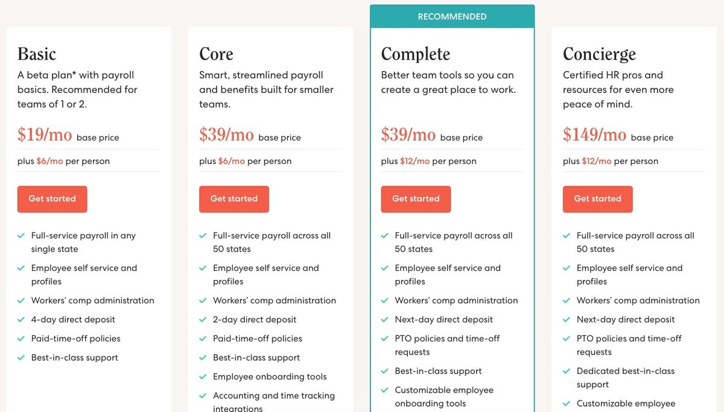Click checkmark next to "2-day direct deposit" under Core
724x412 pixels.
(203, 319)
